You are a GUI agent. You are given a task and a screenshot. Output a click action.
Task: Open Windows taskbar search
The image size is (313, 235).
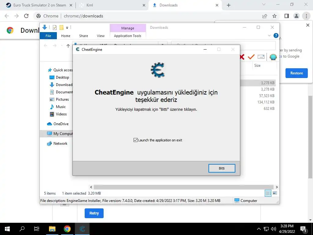click(22, 229)
